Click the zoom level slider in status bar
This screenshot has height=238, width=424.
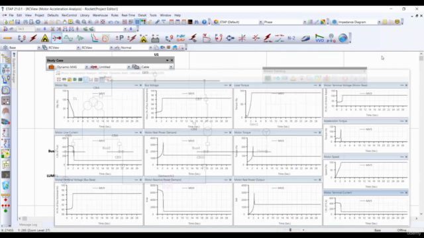pyautogui.click(x=290, y=230)
